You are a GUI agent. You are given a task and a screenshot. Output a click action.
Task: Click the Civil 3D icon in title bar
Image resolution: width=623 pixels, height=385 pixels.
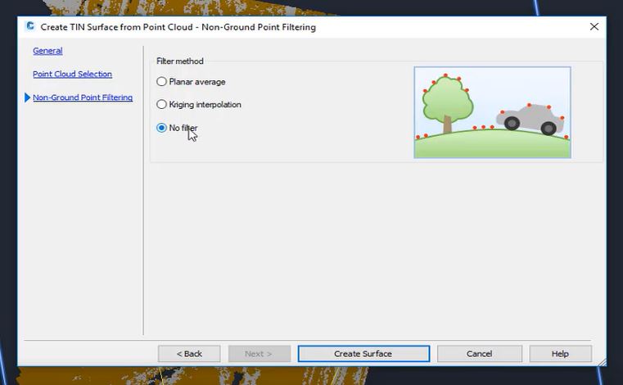(29, 26)
